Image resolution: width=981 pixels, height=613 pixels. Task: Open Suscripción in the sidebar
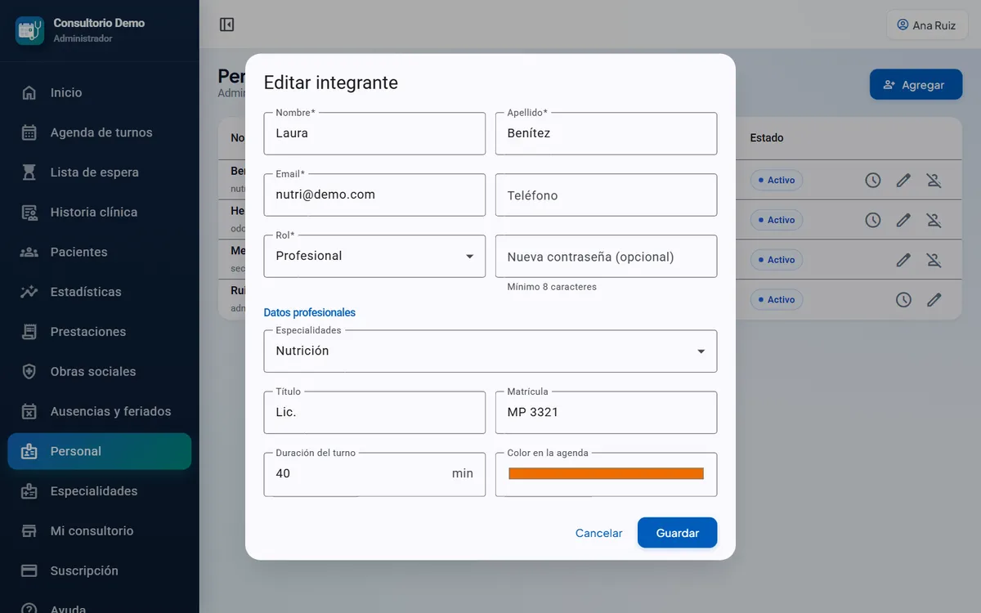(x=100, y=570)
